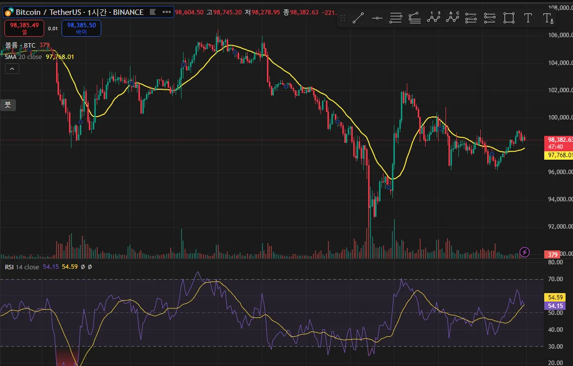
Task: Select the SMA 20 close indicator legend
Action: point(23,57)
